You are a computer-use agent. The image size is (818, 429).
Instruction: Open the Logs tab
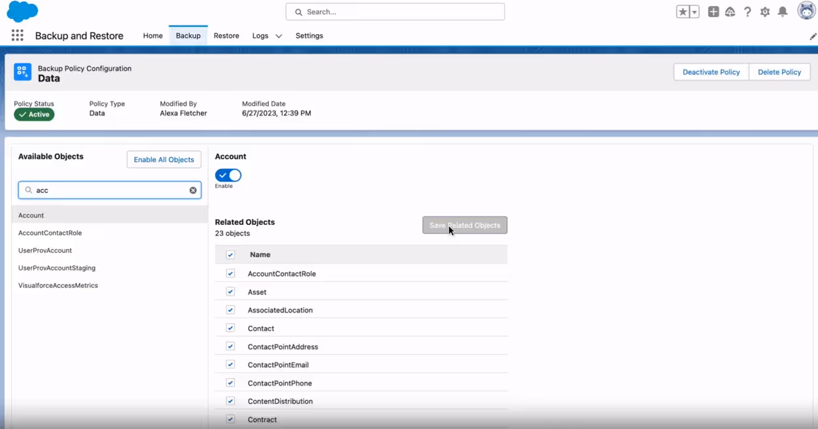(x=260, y=36)
